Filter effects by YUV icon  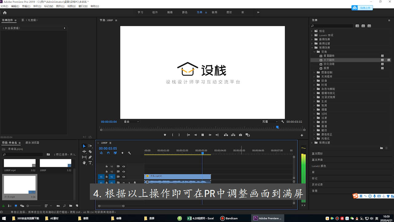369,26
